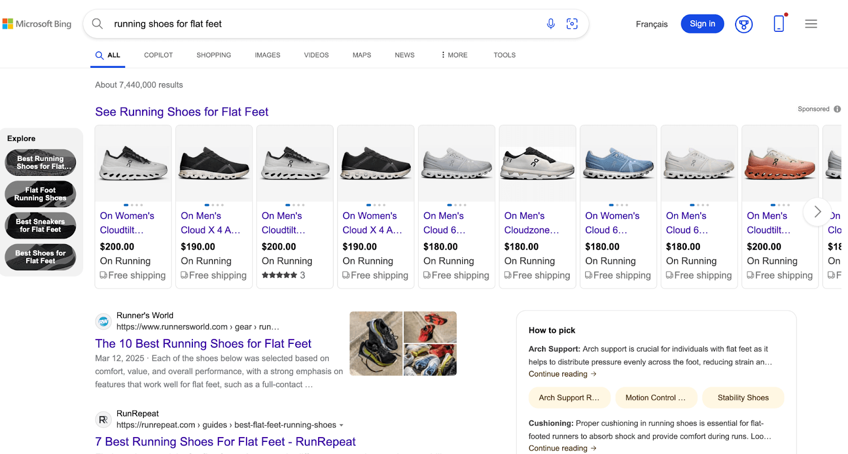Click the Runner's World site favicon
The width and height of the screenshot is (848, 454).
point(103,321)
